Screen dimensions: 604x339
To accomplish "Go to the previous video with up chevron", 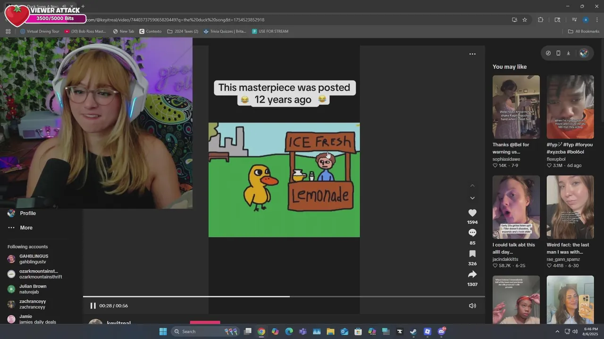I will (x=472, y=186).
